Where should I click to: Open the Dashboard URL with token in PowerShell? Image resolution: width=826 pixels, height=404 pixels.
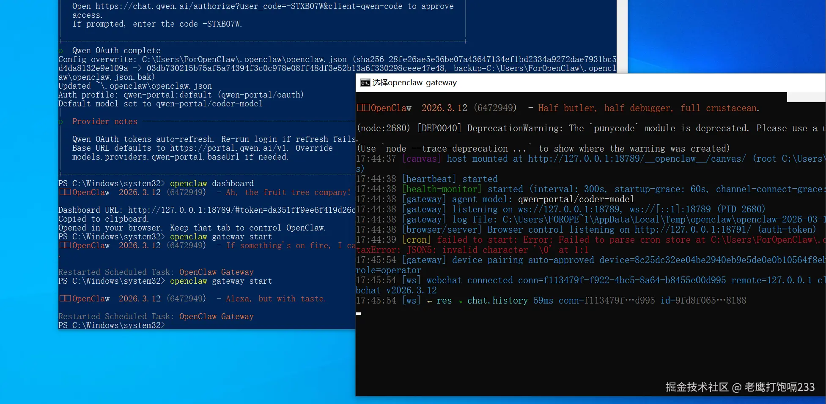tap(241, 210)
